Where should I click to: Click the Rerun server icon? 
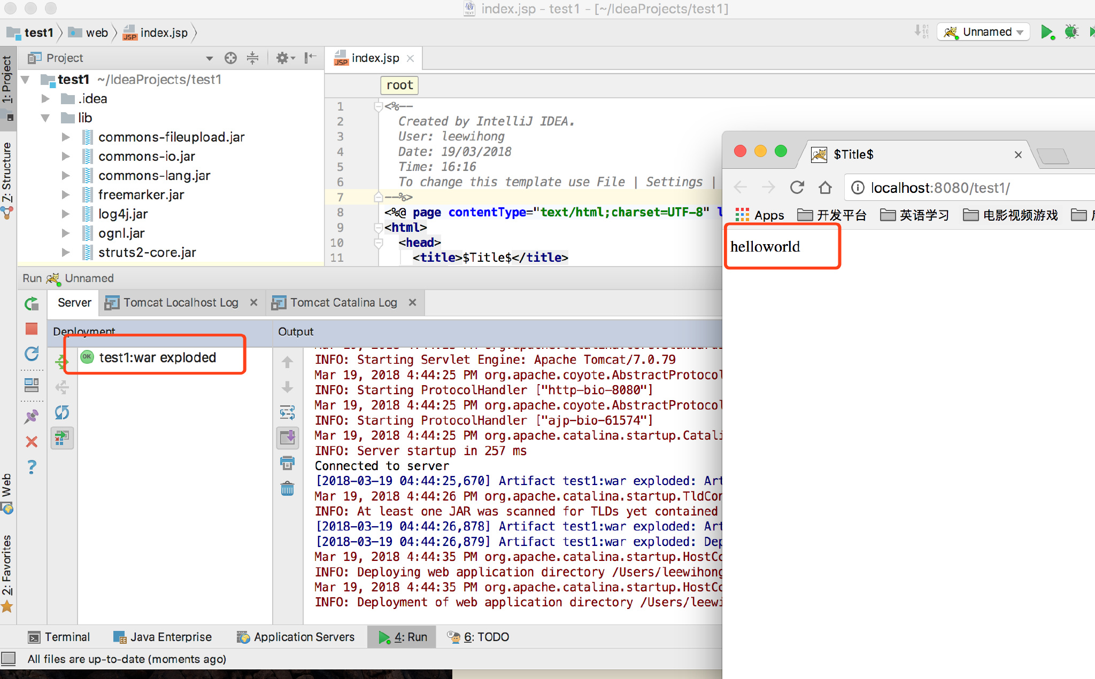click(x=32, y=304)
